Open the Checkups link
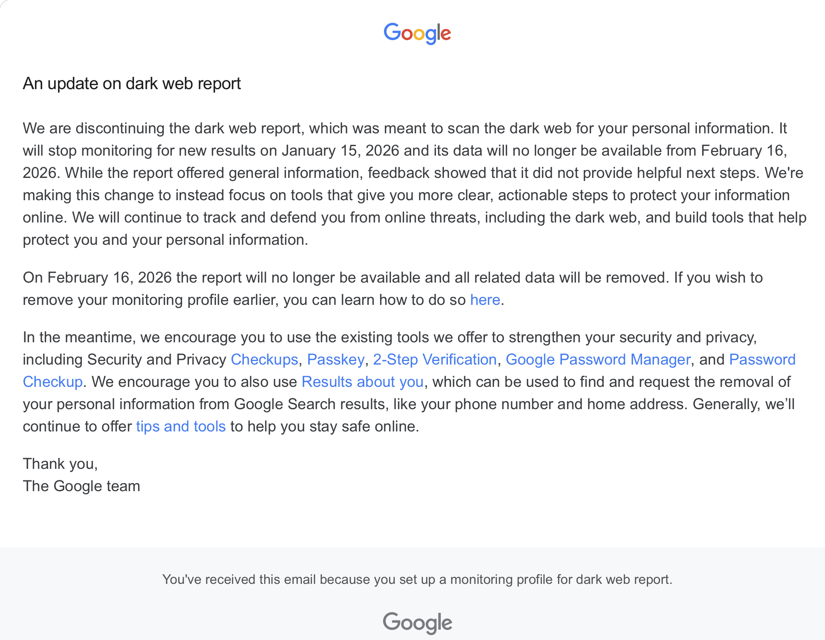The width and height of the screenshot is (825, 640). (x=264, y=359)
